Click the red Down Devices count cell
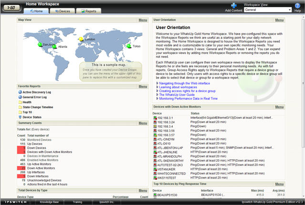The width and height of the screenshot is (305, 205). (x=21, y=148)
